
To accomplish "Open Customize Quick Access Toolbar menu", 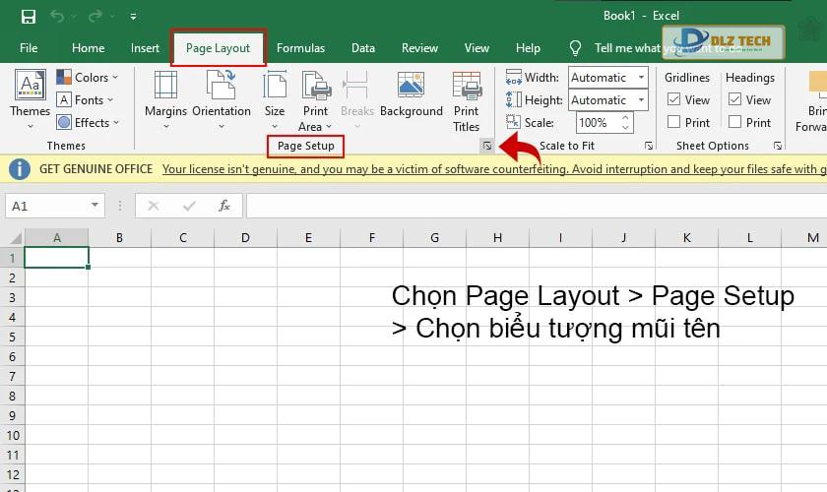I will [x=134, y=17].
